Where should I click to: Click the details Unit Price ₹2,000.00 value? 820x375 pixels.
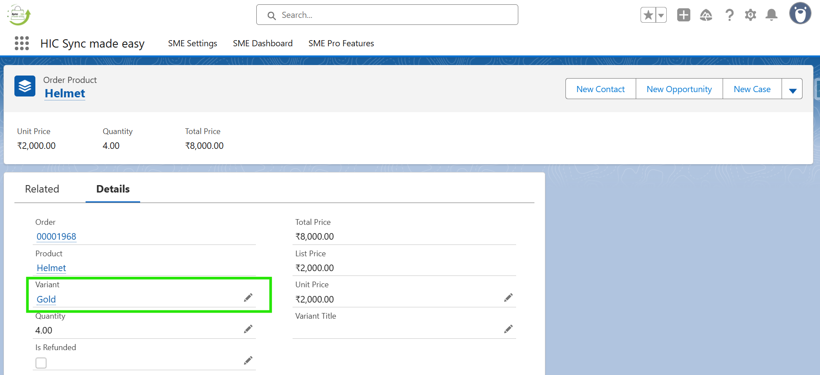coord(314,299)
